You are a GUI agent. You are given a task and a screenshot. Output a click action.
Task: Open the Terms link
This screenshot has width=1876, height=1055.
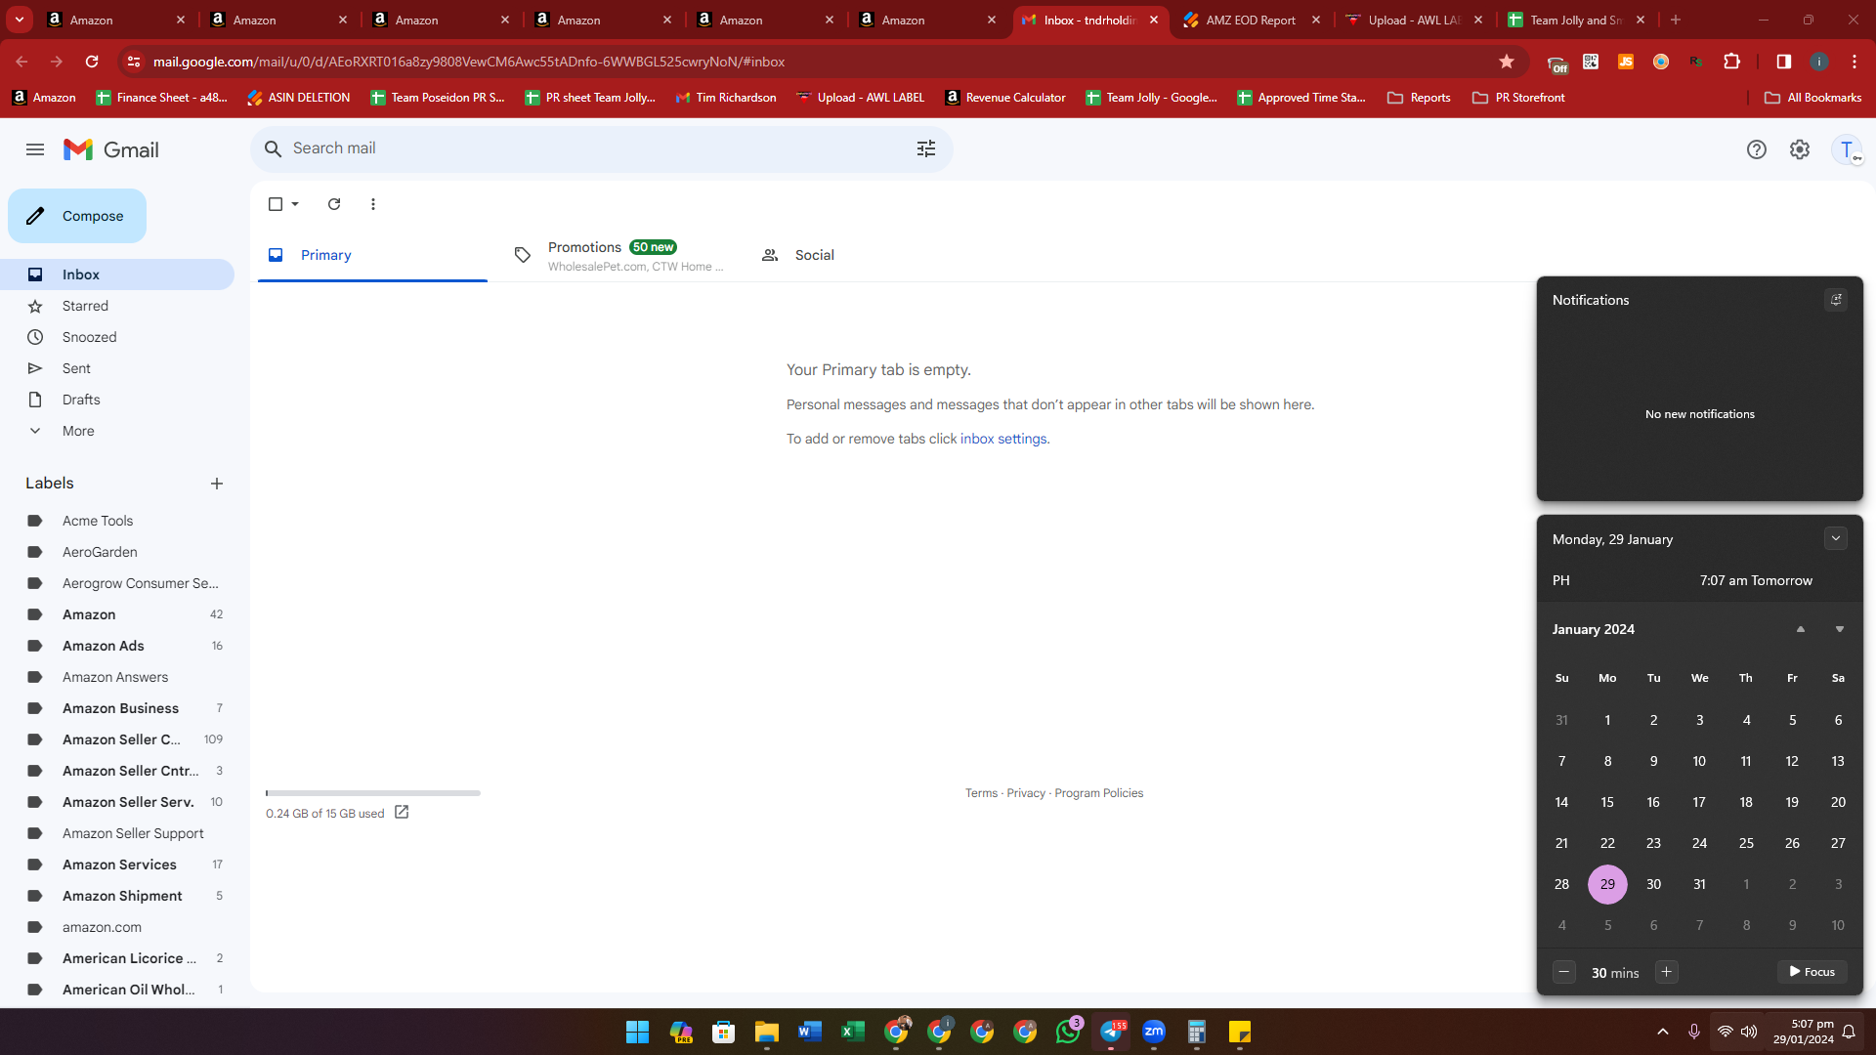tap(981, 793)
